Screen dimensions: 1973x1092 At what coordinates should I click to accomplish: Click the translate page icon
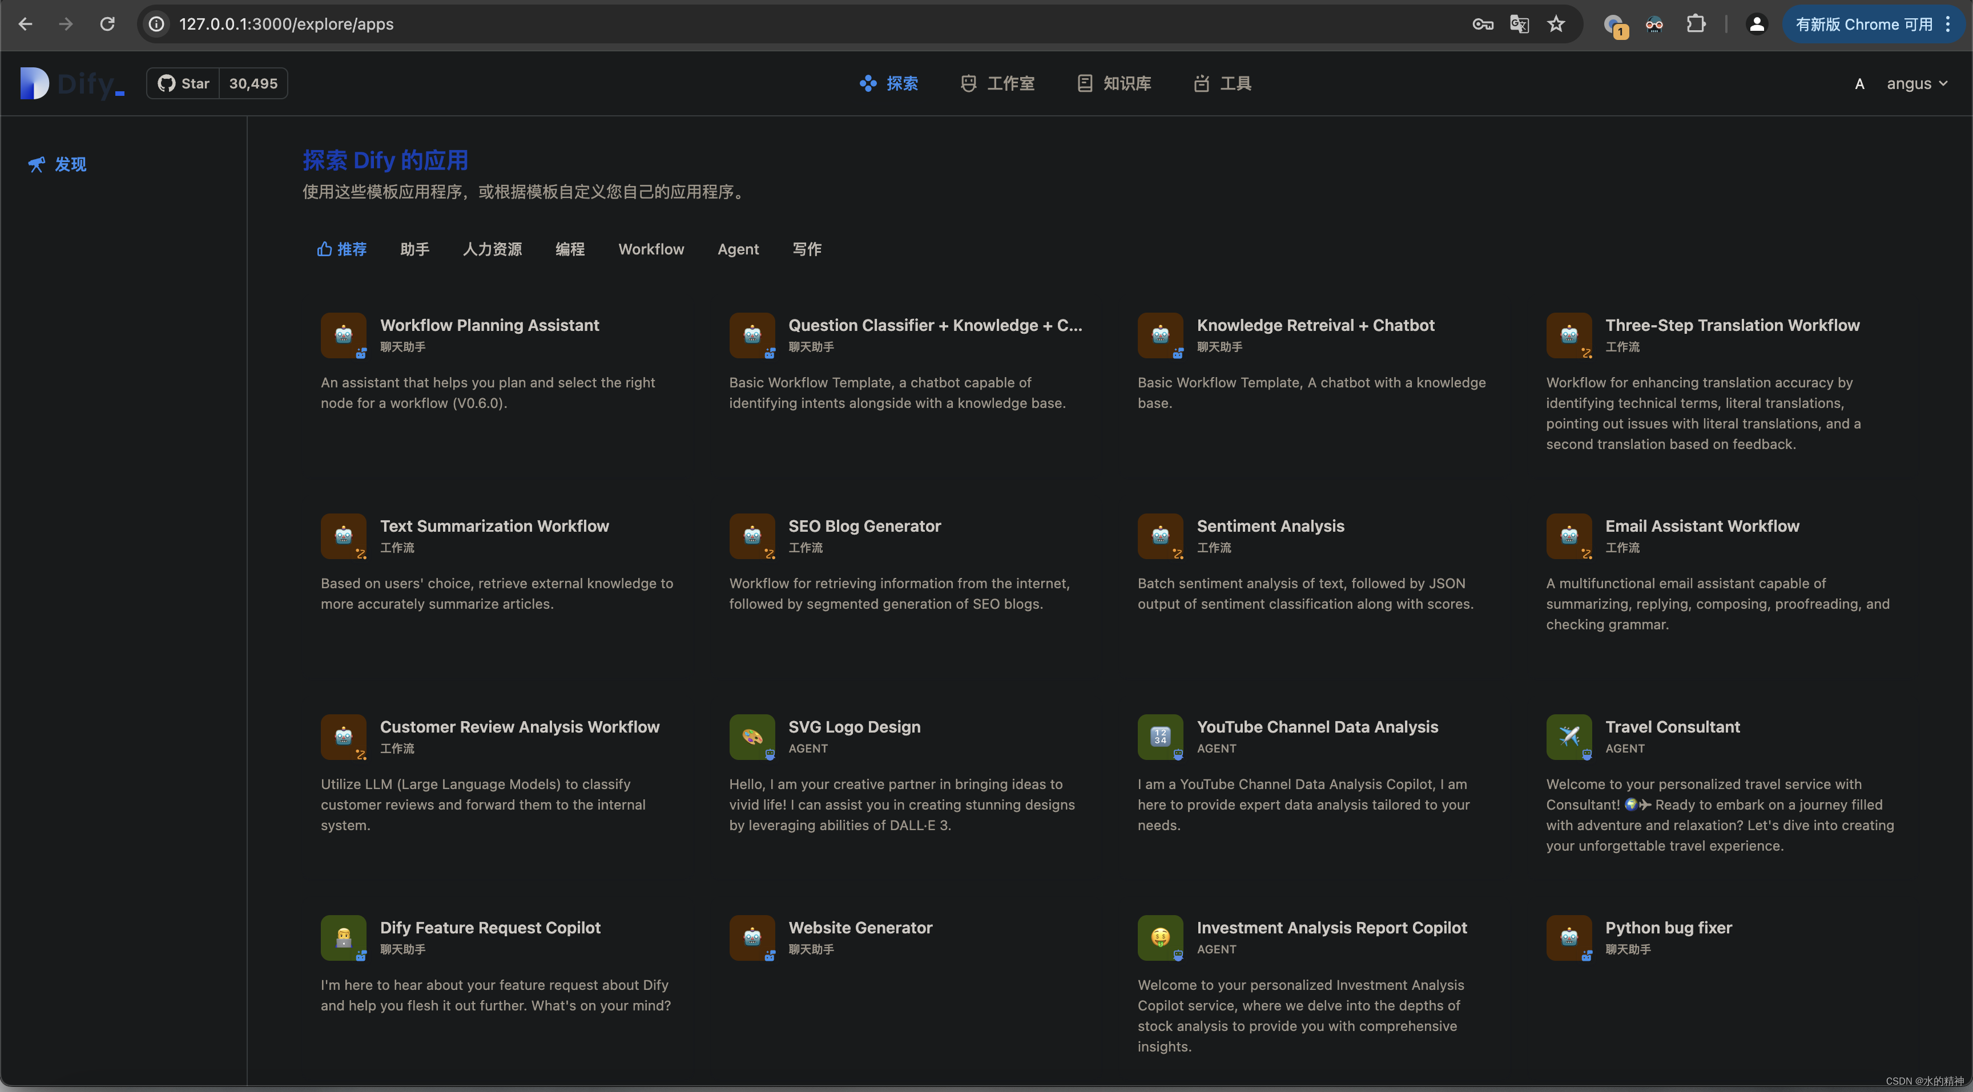click(x=1519, y=24)
